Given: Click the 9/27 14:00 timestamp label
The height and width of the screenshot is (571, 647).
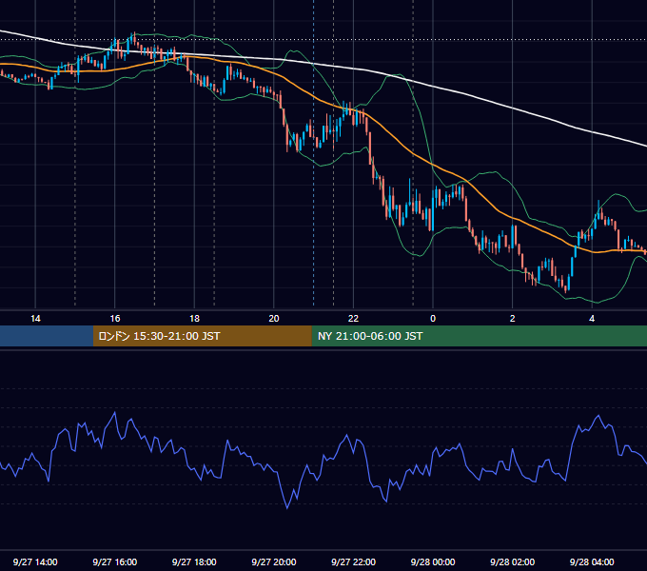Looking at the screenshot, I should coord(35,561).
